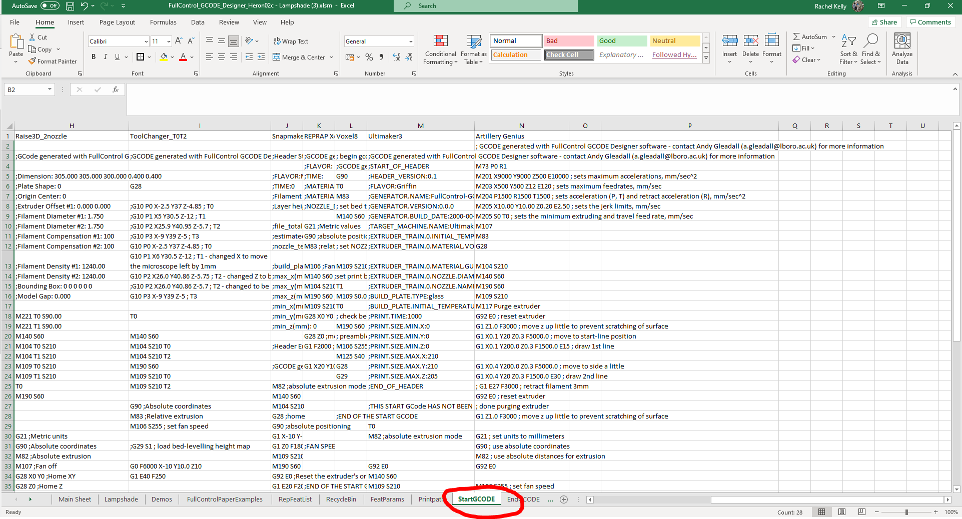Toggle Normal view in status bar
This screenshot has height=519, width=962.
pos(822,512)
